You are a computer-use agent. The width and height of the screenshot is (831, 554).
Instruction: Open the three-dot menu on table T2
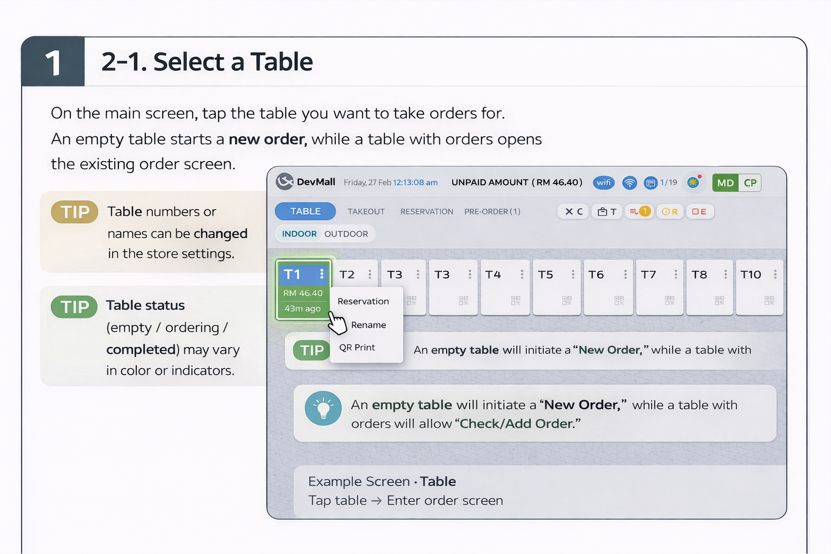[x=370, y=274]
